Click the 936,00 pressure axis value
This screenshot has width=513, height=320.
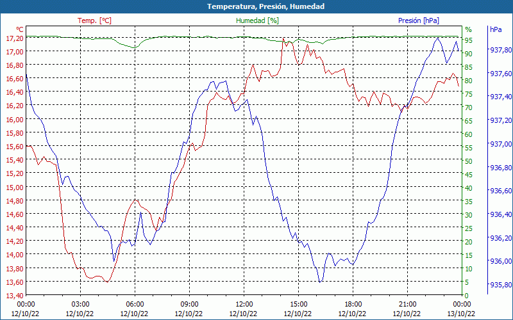click(x=501, y=261)
